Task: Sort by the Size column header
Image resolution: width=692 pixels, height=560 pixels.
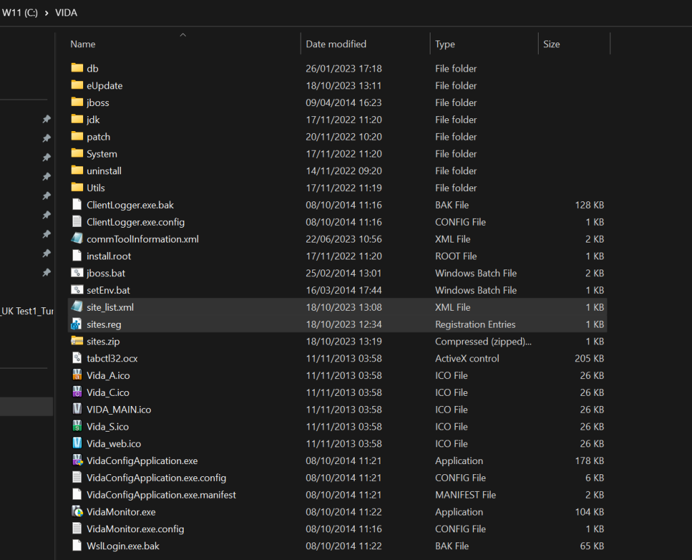Action: point(551,44)
